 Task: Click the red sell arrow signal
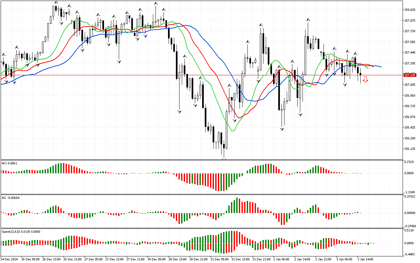tap(365, 79)
